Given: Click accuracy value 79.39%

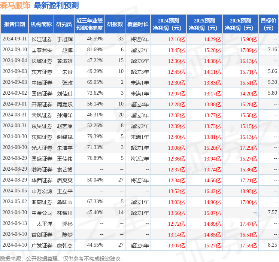Looking at the screenshot, I should coord(95,136).
